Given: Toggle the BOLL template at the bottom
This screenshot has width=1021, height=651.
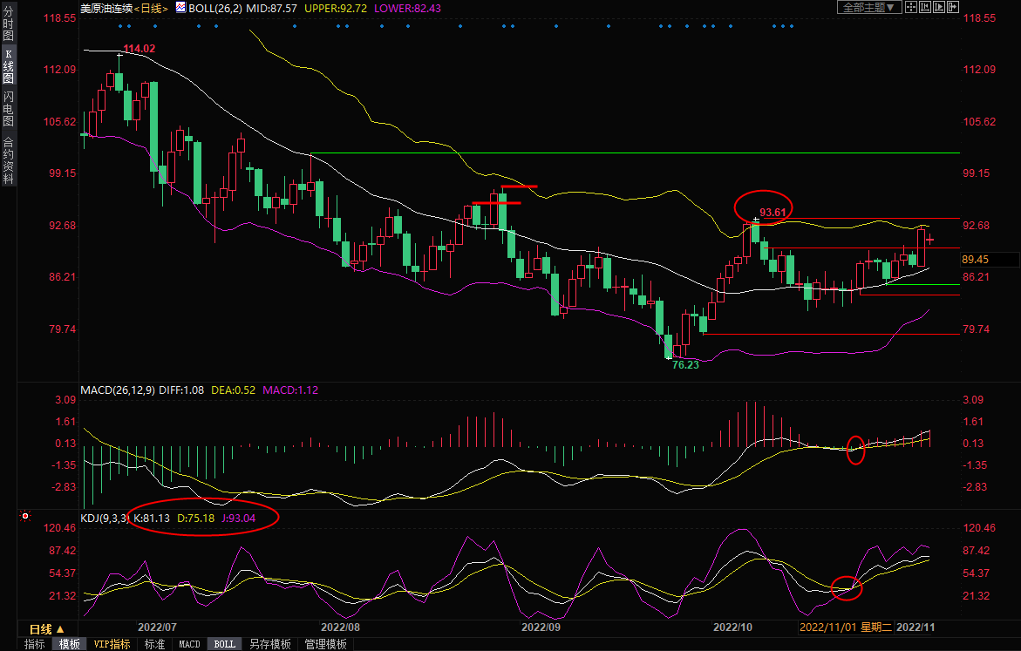Looking at the screenshot, I should pos(224,644).
